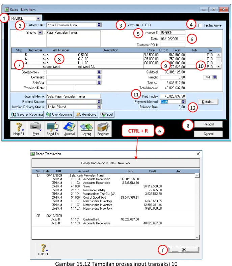Open Help F1 in Sales window
The image size is (232, 266).
(19, 129)
